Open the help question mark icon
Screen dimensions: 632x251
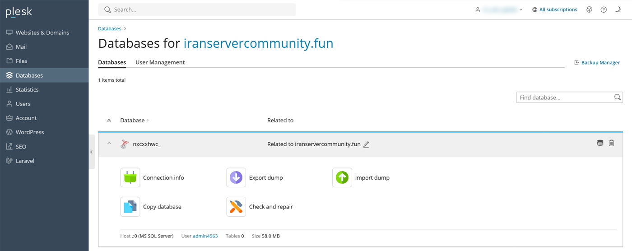click(604, 9)
